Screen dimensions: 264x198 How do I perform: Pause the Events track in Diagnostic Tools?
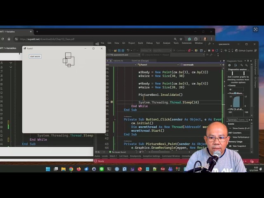[231, 90]
